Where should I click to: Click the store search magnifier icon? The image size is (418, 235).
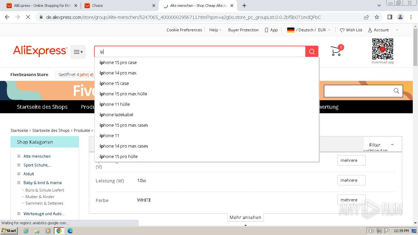point(396,91)
